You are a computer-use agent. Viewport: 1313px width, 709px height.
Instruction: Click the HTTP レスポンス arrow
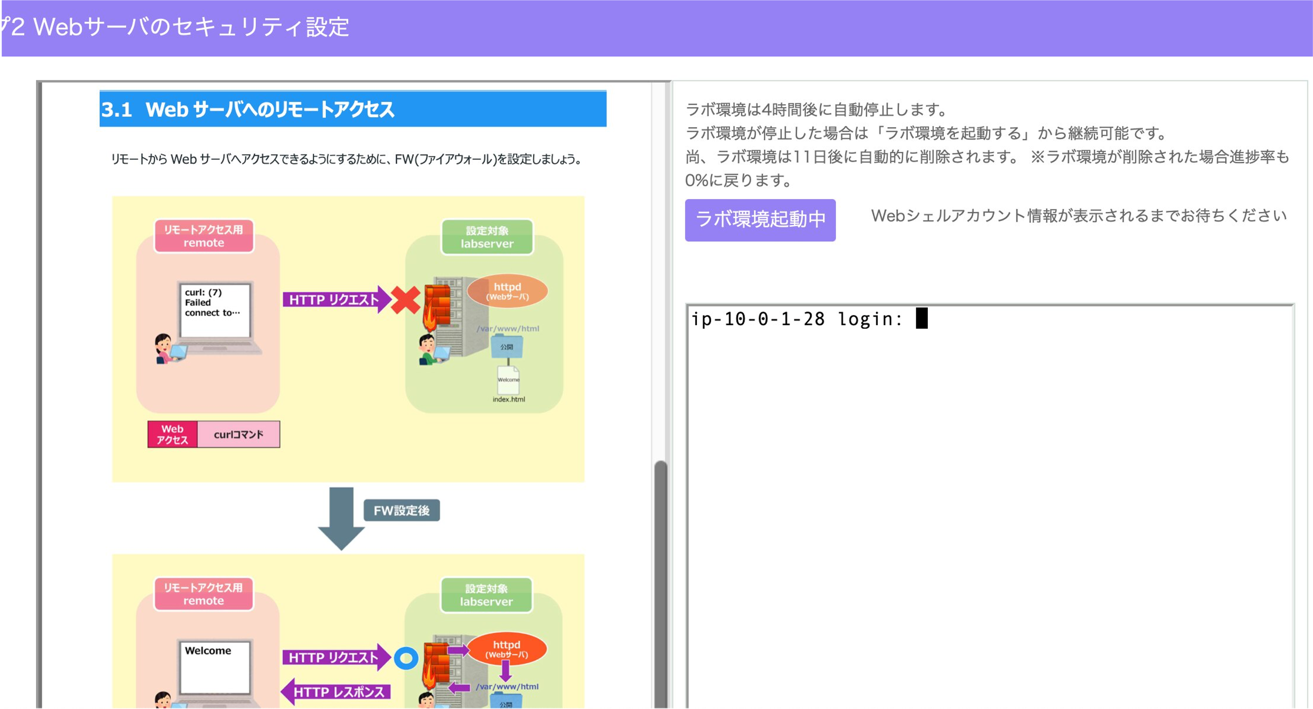pyautogui.click(x=337, y=692)
